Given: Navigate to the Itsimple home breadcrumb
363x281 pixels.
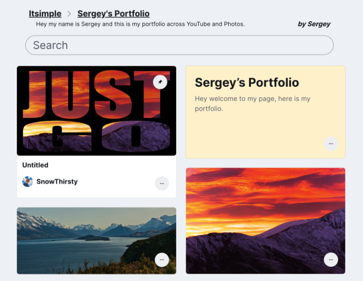Looking at the screenshot, I should (45, 14).
